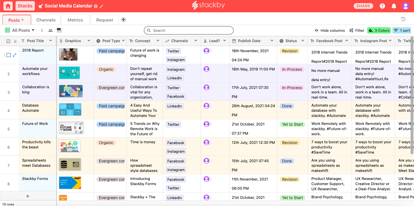The height and width of the screenshot is (206, 414).
Task: Open the Facebook Post column dropdown arrow
Action: [347, 41]
